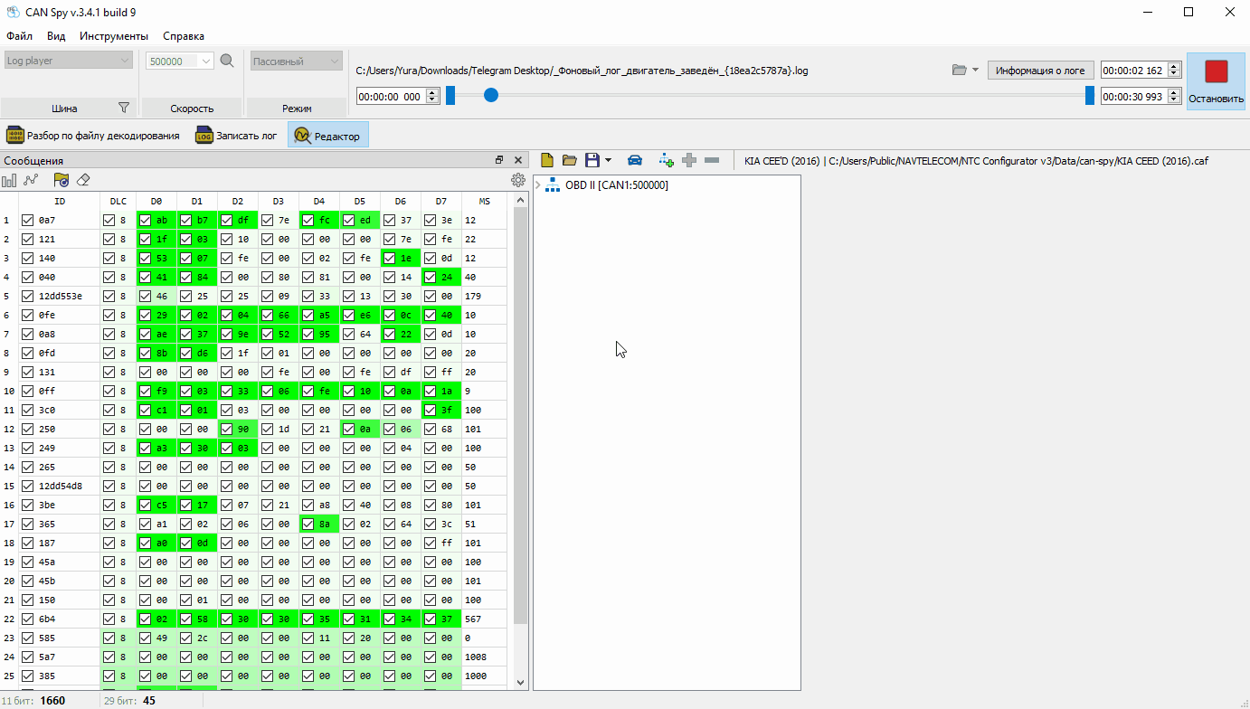This screenshot has height=709, width=1250.
Task: Select the OBD II [CAN1:500000] tree item
Action: (617, 185)
